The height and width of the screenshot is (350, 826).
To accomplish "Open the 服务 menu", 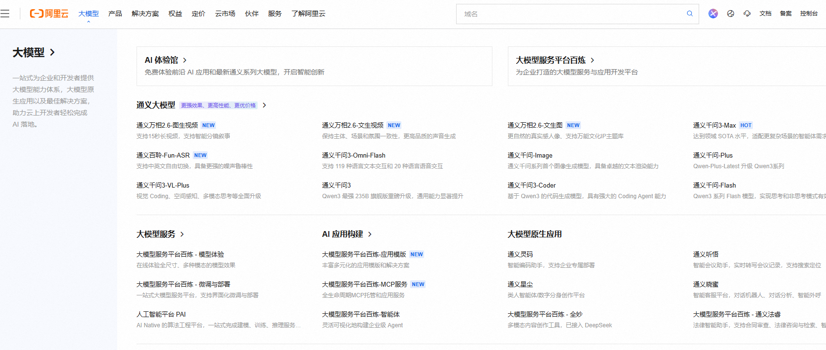I will 275,14.
